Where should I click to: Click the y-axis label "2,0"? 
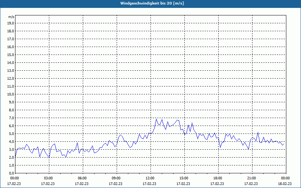point(11,157)
